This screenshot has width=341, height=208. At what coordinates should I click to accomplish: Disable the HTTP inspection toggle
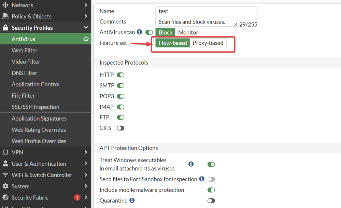(120, 75)
